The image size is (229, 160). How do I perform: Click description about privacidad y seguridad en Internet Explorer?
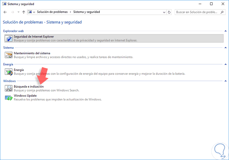[x=75, y=40]
